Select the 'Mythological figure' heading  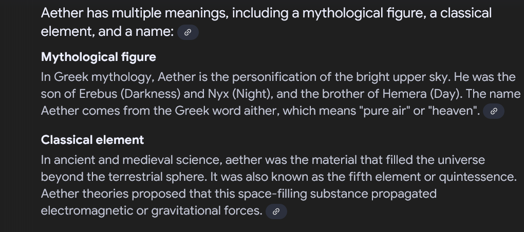pyautogui.click(x=98, y=57)
